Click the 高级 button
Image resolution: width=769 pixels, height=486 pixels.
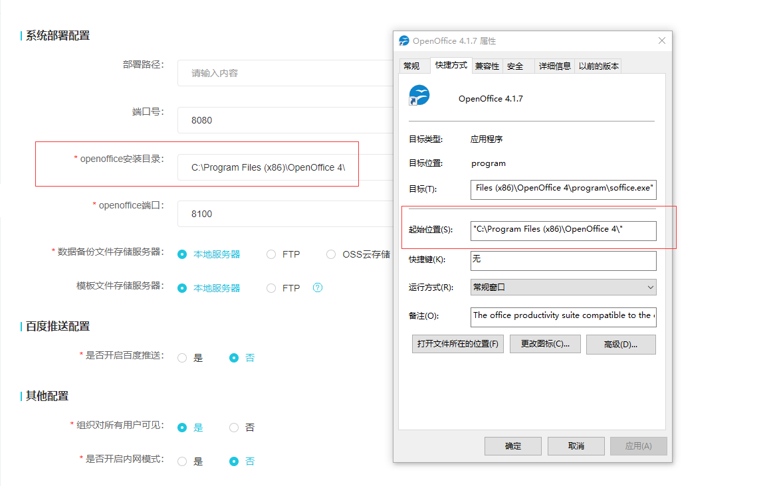(x=621, y=345)
